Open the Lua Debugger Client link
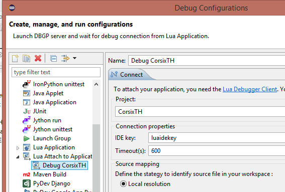 click(x=250, y=89)
